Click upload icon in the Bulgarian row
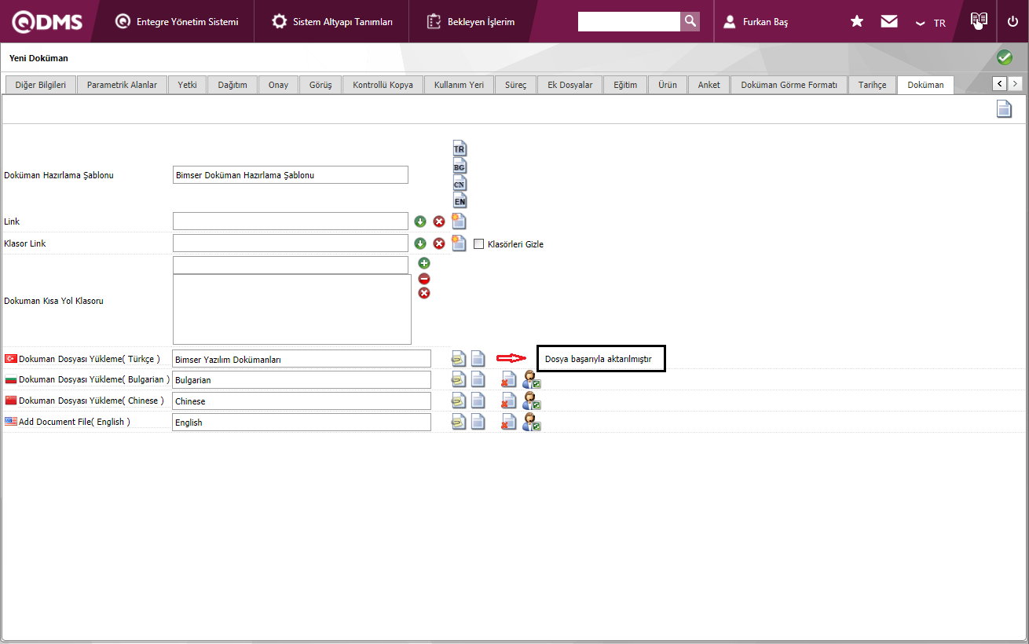Screen dimensions: 1029x644 pos(459,380)
